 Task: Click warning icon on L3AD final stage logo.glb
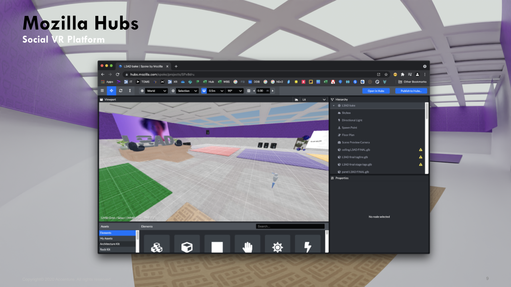coord(420,164)
